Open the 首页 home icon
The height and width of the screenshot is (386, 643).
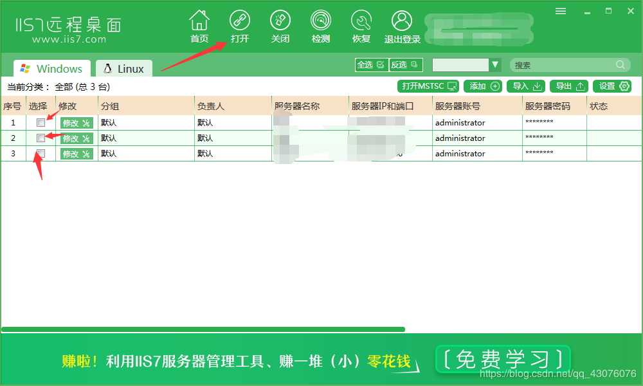tap(199, 24)
